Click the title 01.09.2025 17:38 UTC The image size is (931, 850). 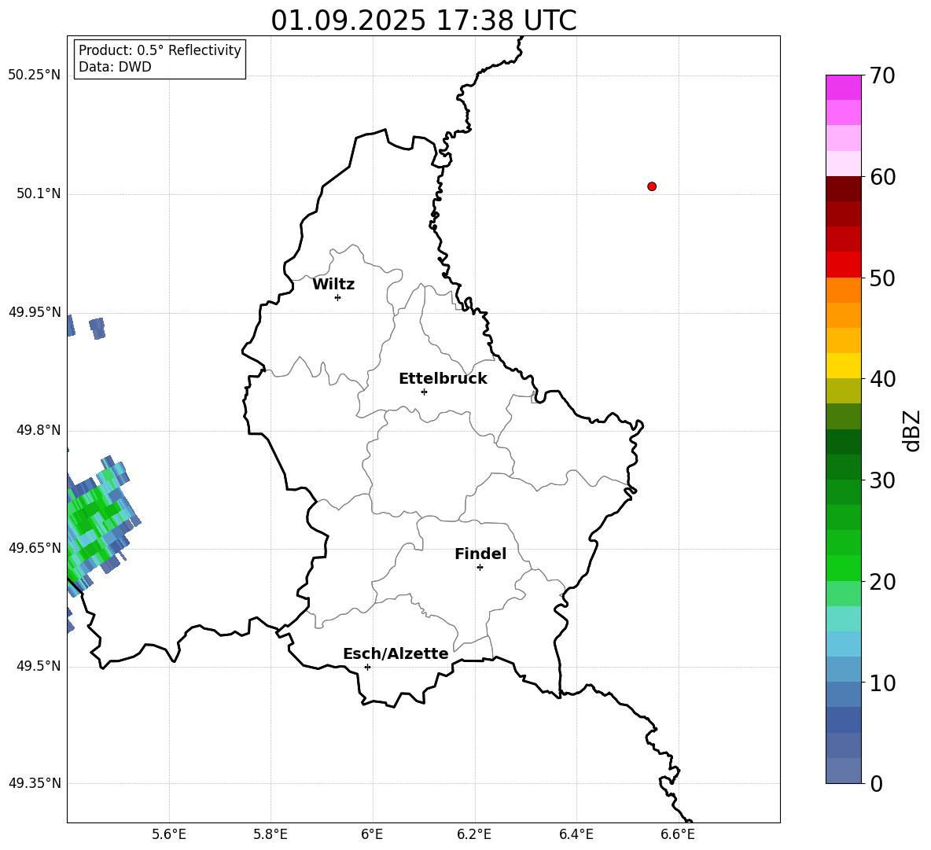coord(424,20)
